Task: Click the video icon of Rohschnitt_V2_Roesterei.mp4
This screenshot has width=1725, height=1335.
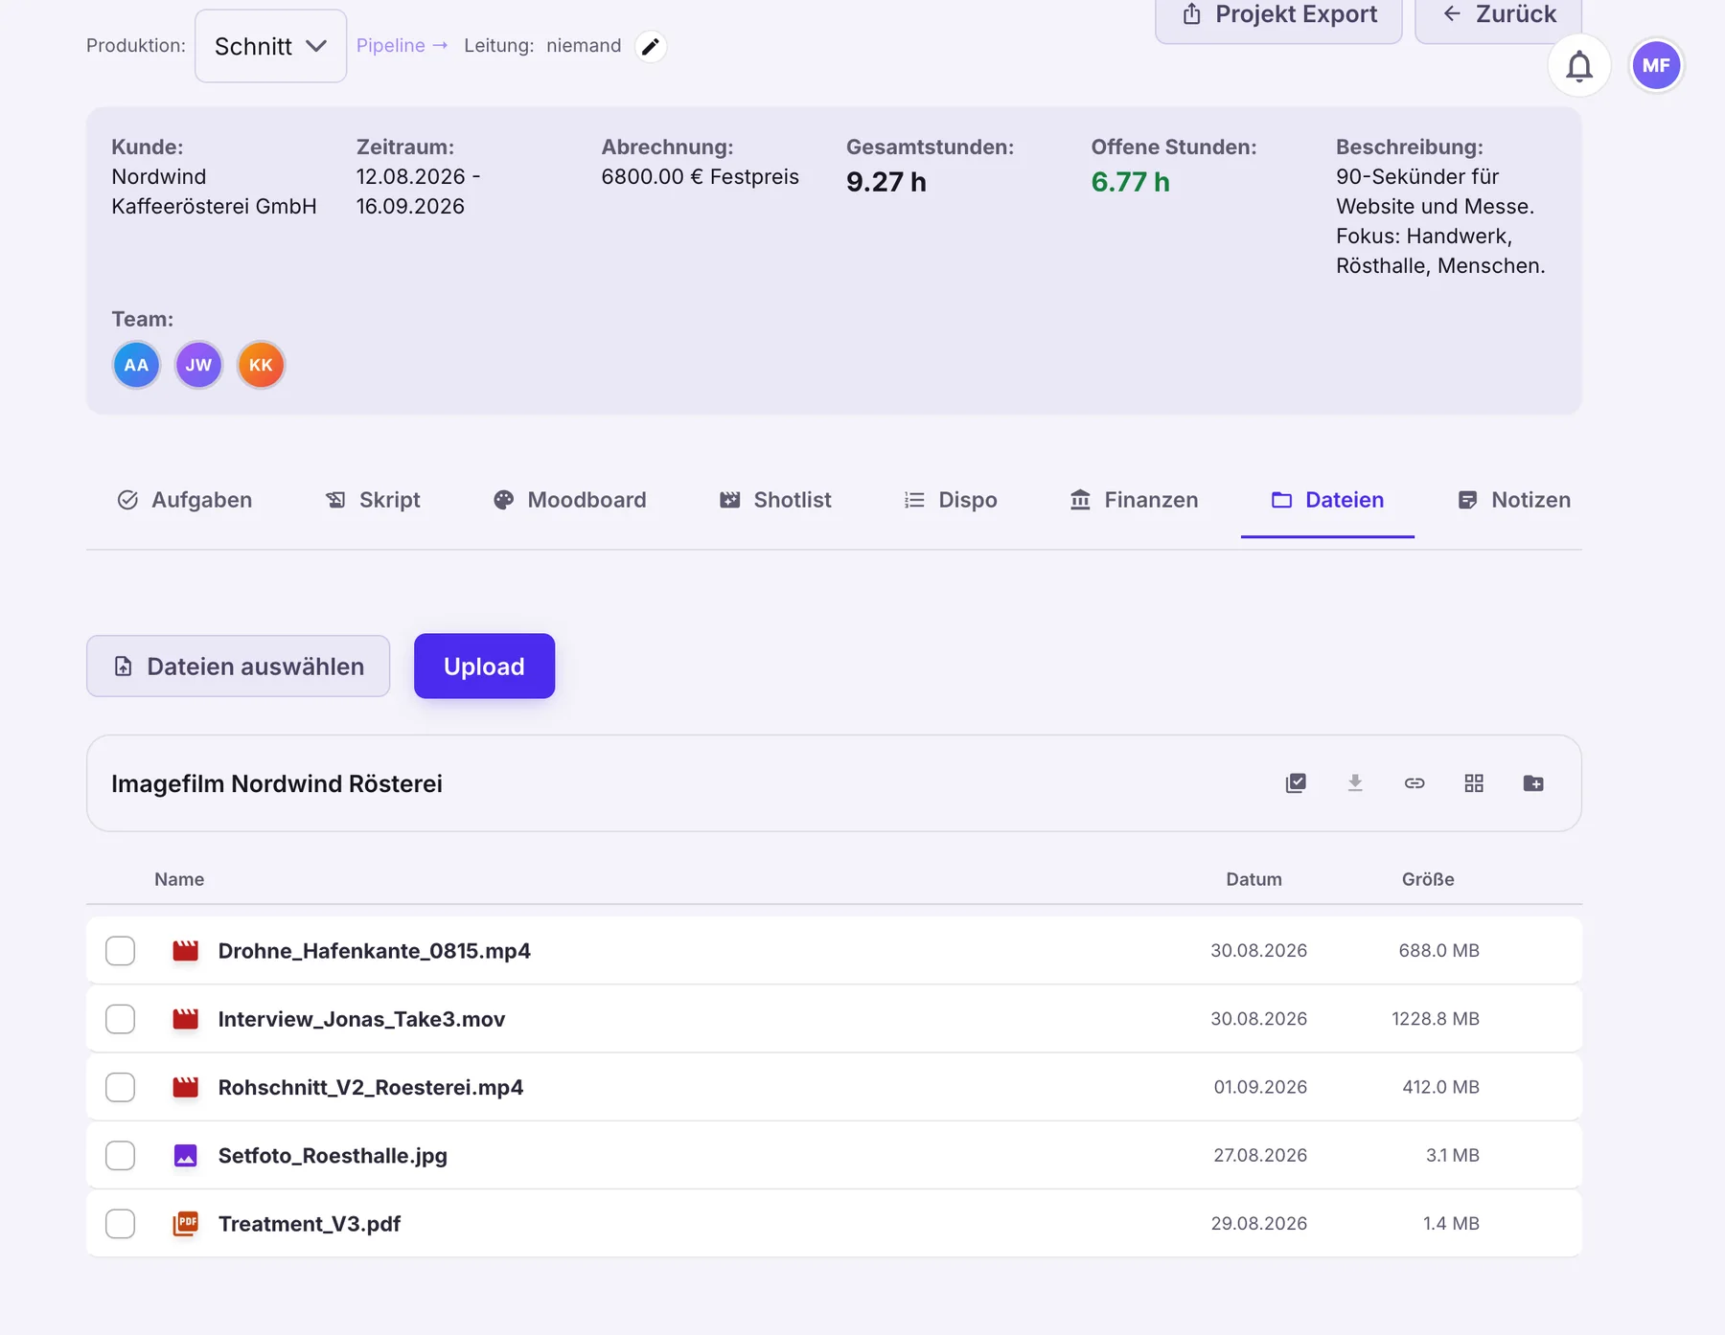Action: 185,1087
